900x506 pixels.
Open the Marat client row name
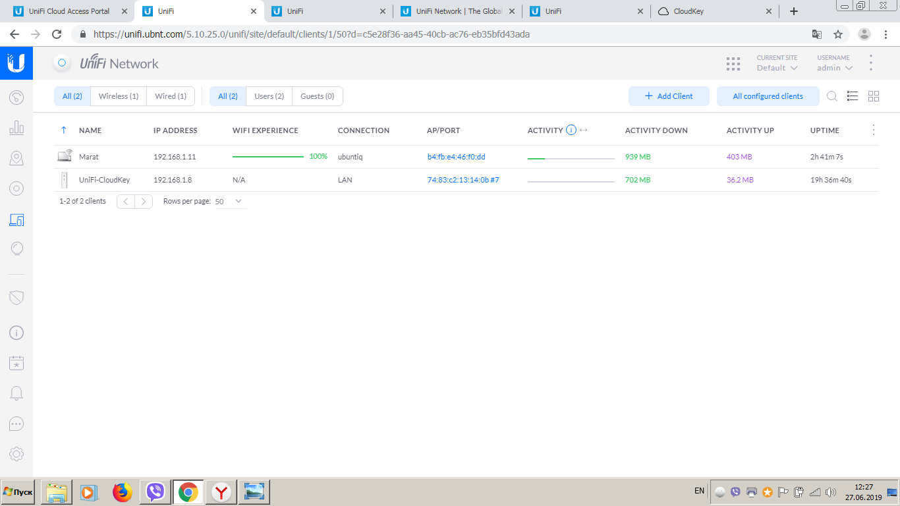pos(89,157)
